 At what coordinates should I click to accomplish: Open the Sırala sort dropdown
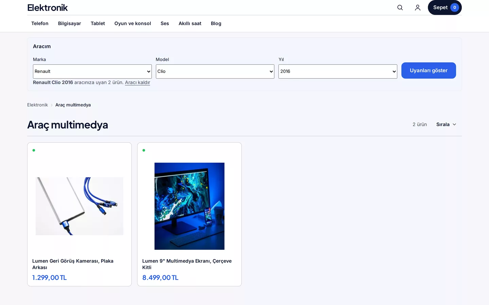point(446,124)
